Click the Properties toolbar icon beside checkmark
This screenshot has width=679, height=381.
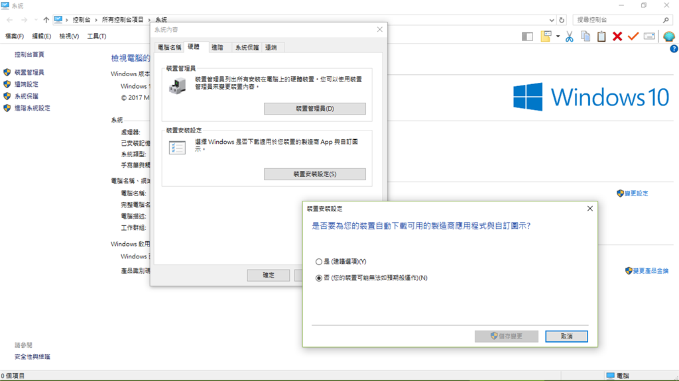[x=649, y=36]
